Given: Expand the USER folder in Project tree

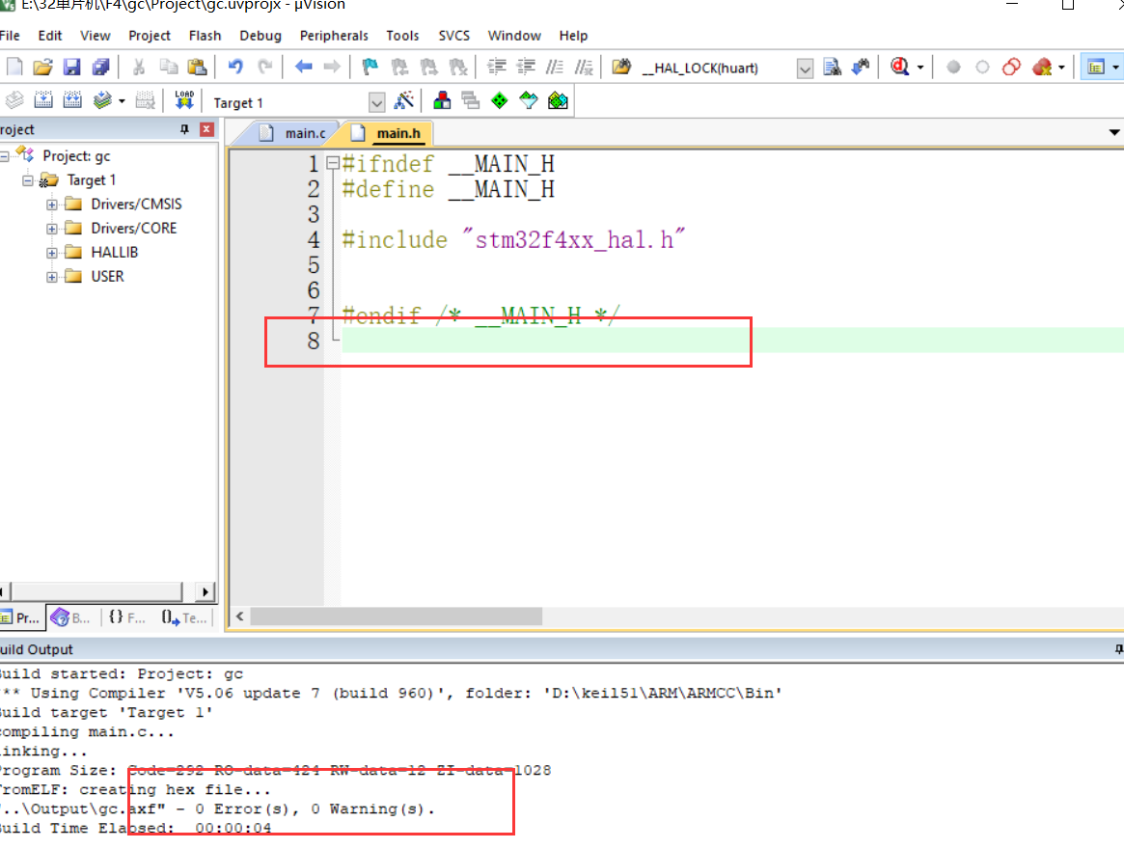Looking at the screenshot, I should click(52, 276).
